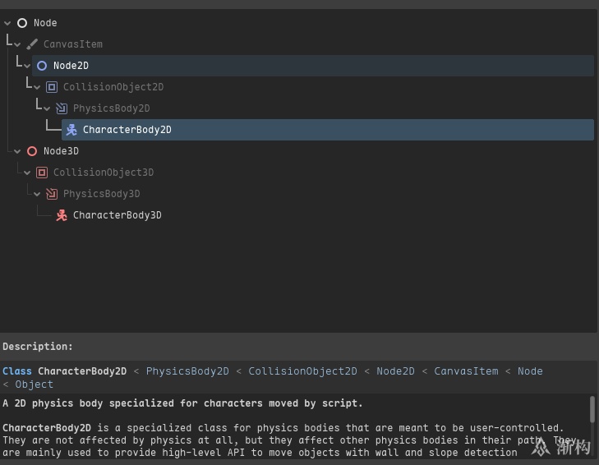Follow the CanvasItem link in class hierarchy
Image resolution: width=599 pixels, height=465 pixels.
click(465, 371)
